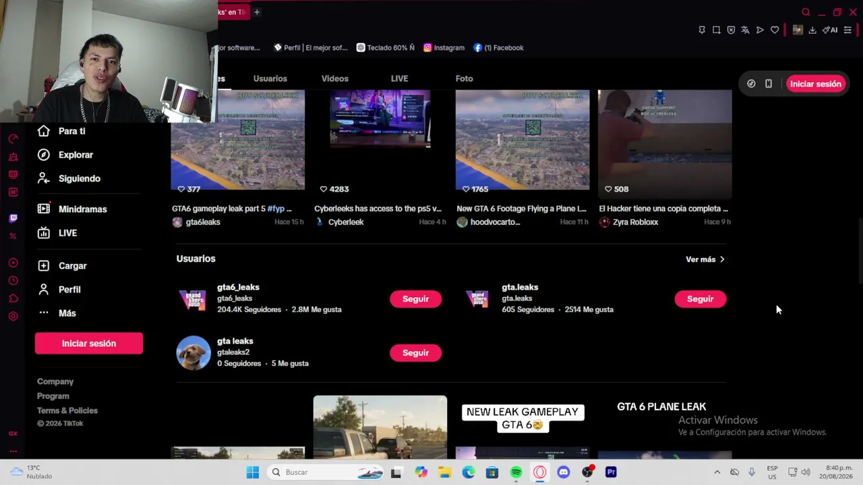Open the easy setup sliders icon
The width and height of the screenshot is (863, 485).
coord(847,30)
